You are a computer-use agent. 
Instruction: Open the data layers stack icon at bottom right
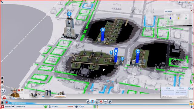pyautogui.click(x=191, y=107)
